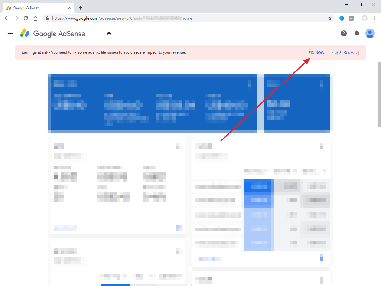Close the Google AdSense tab
Image resolution: width=381 pixels, height=286 pixels.
click(x=69, y=8)
